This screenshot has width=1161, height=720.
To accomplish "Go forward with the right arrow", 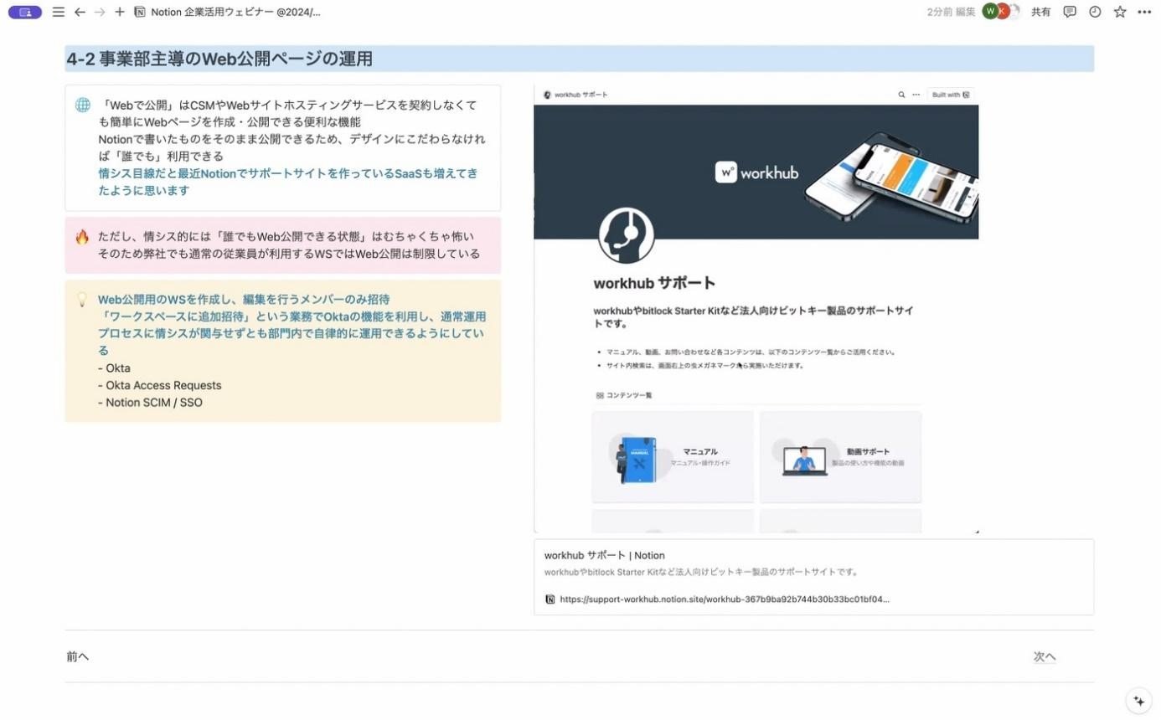I will coord(100,12).
